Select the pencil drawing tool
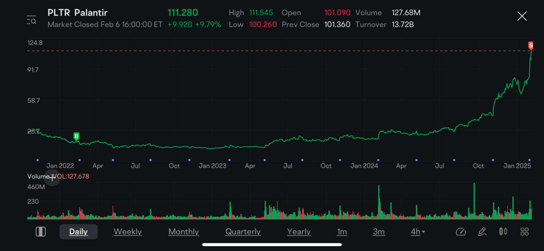This screenshot has width=544, height=251. click(482, 232)
